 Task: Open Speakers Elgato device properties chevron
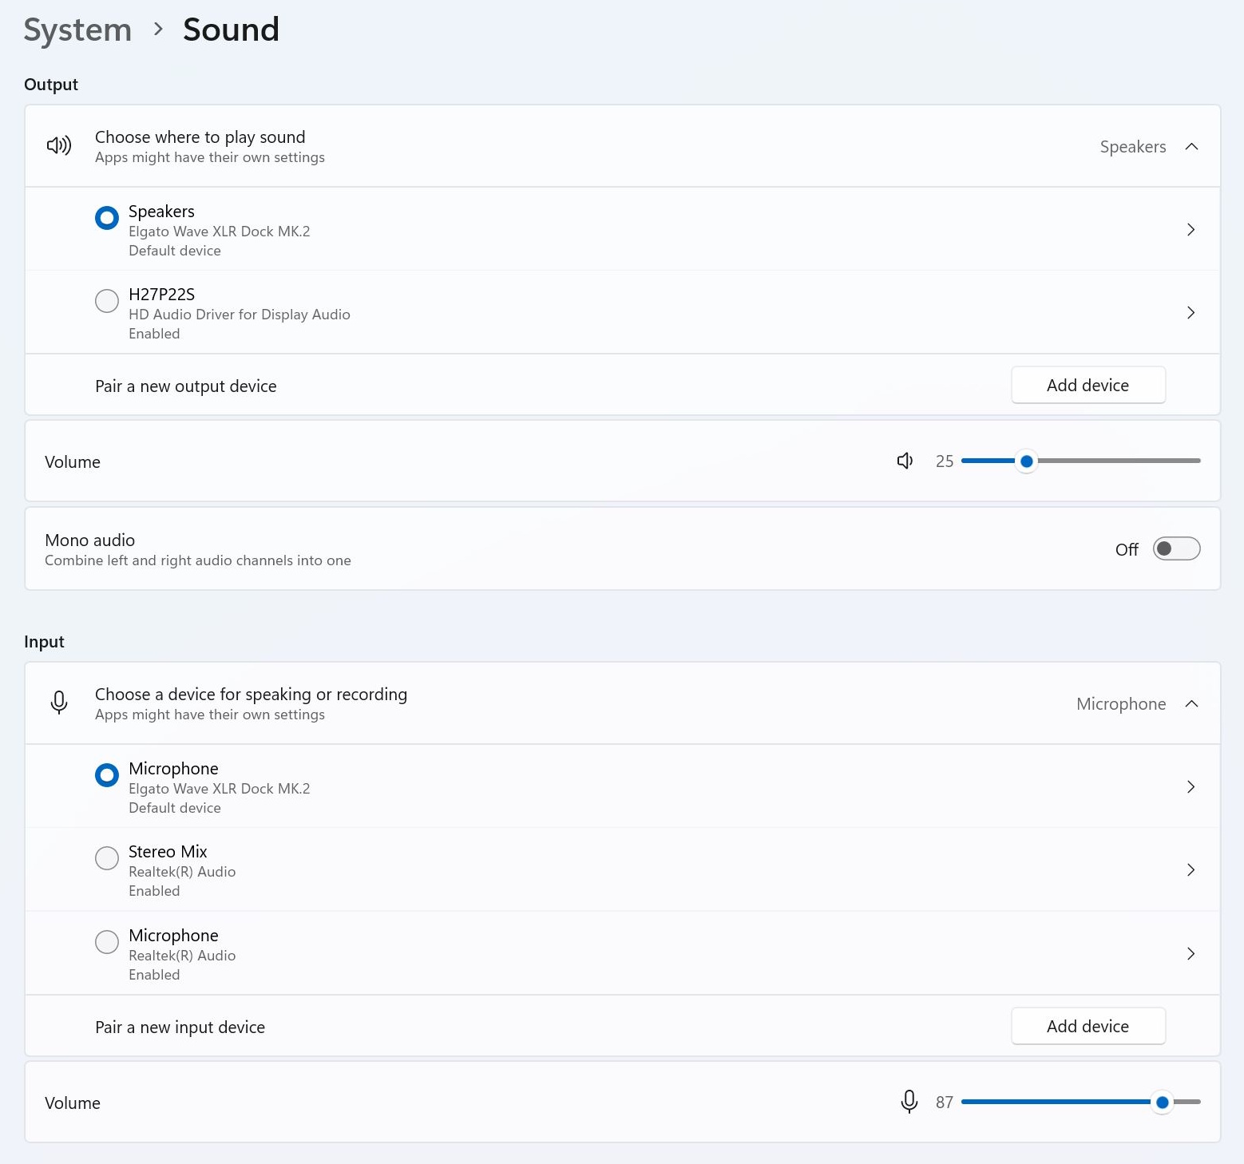coord(1191,230)
